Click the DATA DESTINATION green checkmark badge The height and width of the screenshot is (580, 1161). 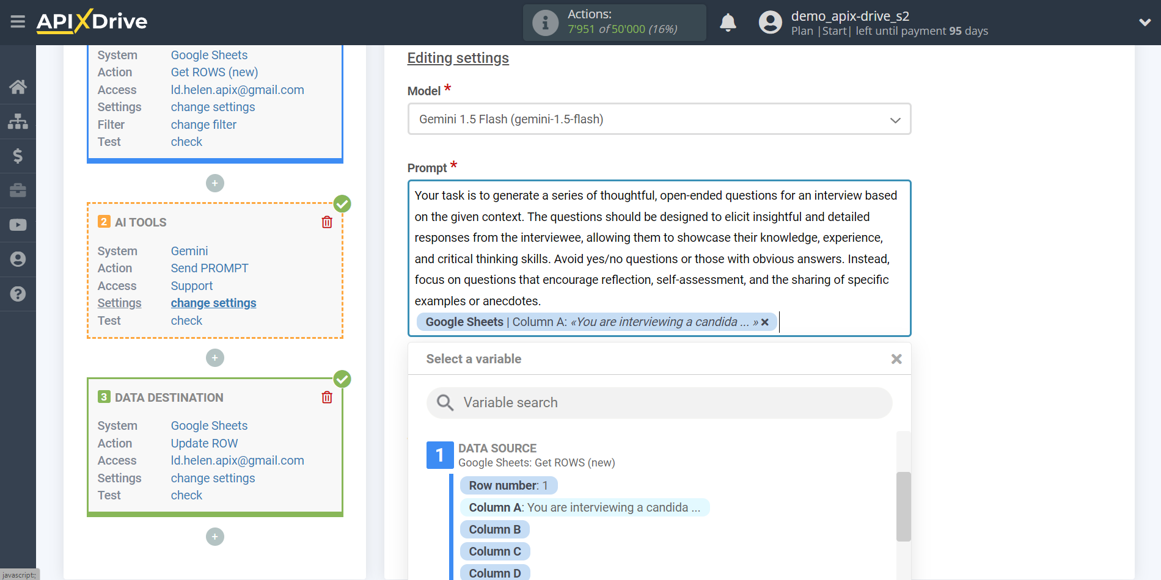(x=342, y=379)
